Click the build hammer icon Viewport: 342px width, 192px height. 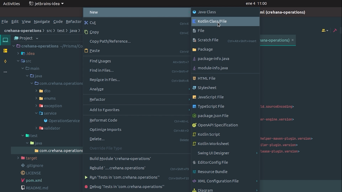tap(335, 30)
